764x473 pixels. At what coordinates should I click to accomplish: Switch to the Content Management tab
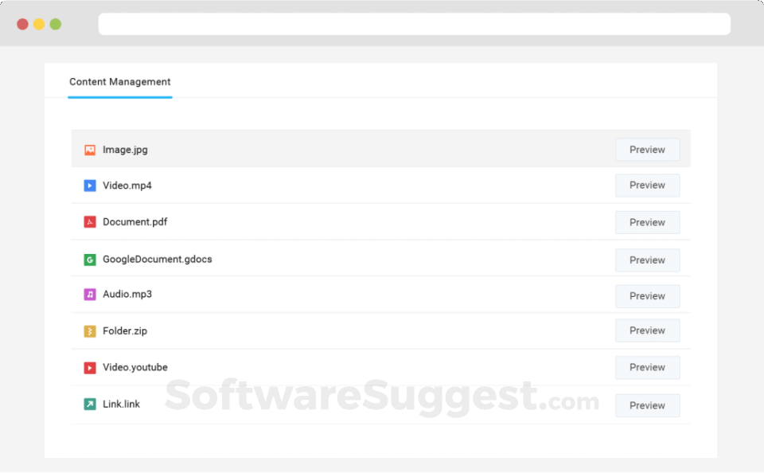120,82
